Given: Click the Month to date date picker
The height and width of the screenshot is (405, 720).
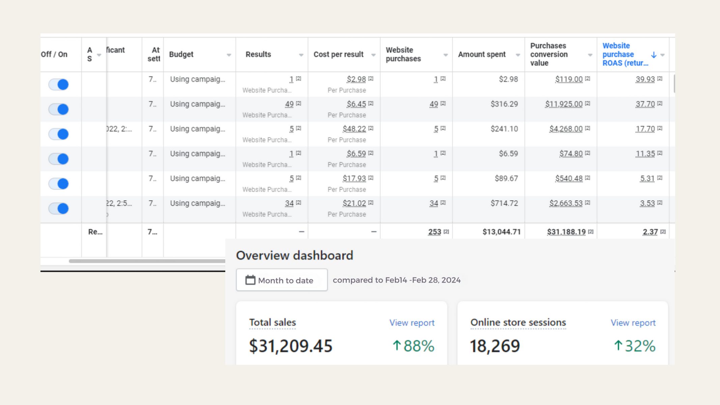Looking at the screenshot, I should click(x=282, y=280).
